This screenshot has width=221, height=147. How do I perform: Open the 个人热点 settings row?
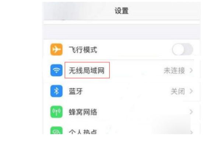[x=122, y=130]
